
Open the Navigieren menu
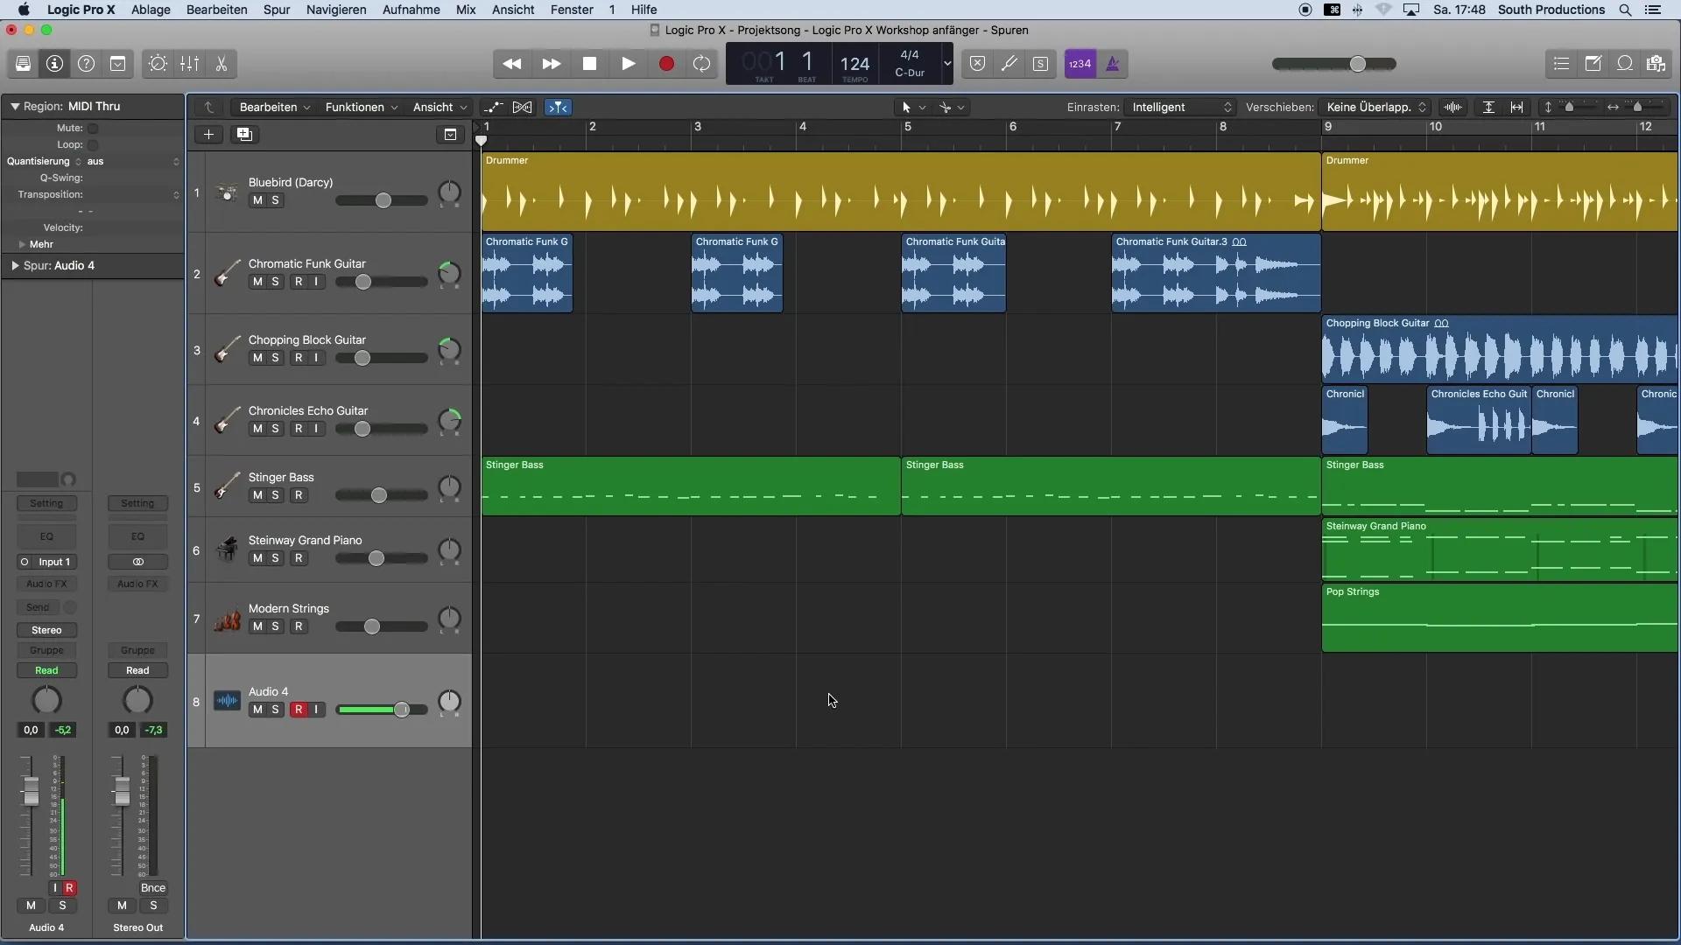(336, 10)
